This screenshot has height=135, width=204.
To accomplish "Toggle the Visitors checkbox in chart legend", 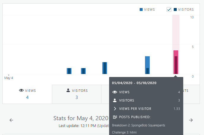I will 169,9.
